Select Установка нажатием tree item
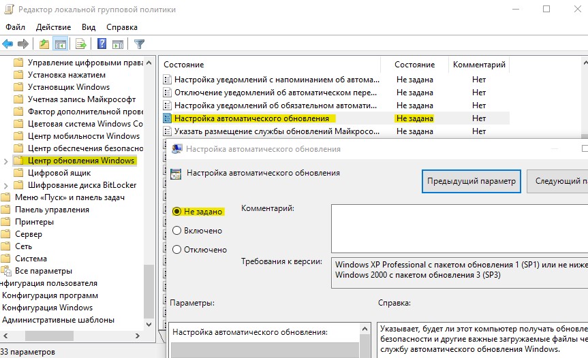588x358 pixels. click(67, 75)
